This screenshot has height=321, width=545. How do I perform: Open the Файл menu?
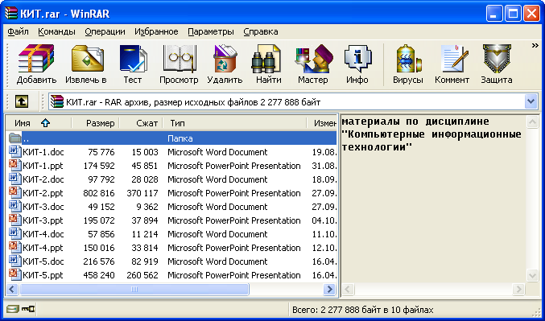tap(18, 31)
